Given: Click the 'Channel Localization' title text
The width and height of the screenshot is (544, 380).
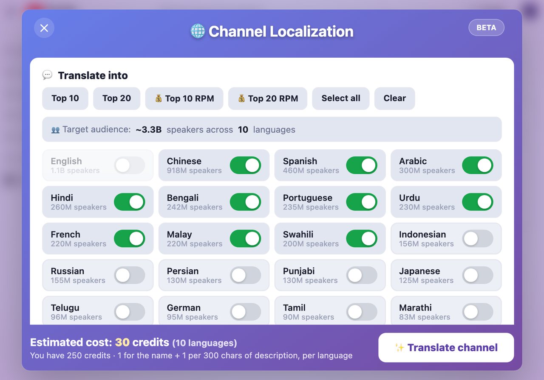Looking at the screenshot, I should click(281, 31).
